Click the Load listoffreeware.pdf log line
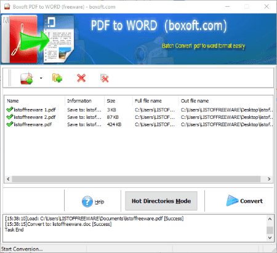This screenshot has height=253, width=277. [x=94, y=219]
